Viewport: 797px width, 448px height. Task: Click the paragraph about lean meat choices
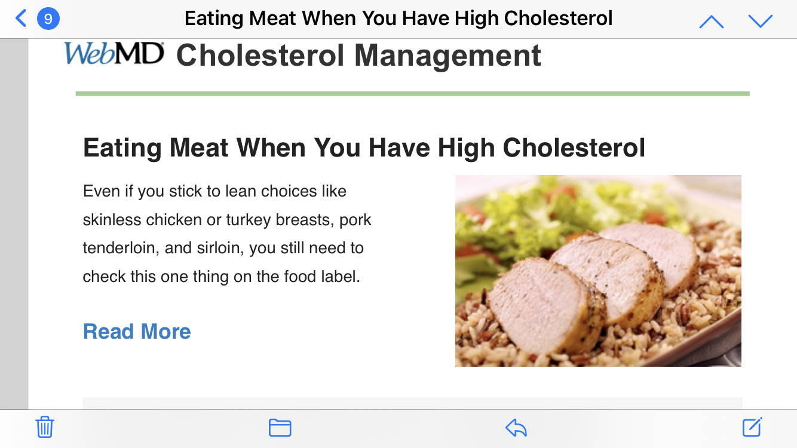(x=227, y=234)
